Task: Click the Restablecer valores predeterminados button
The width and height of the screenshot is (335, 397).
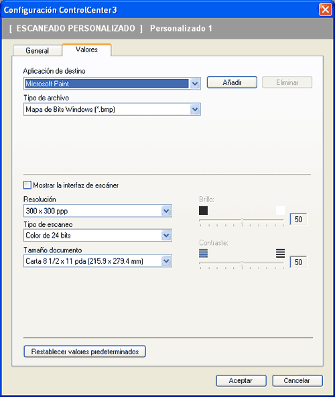Action: coord(84,351)
